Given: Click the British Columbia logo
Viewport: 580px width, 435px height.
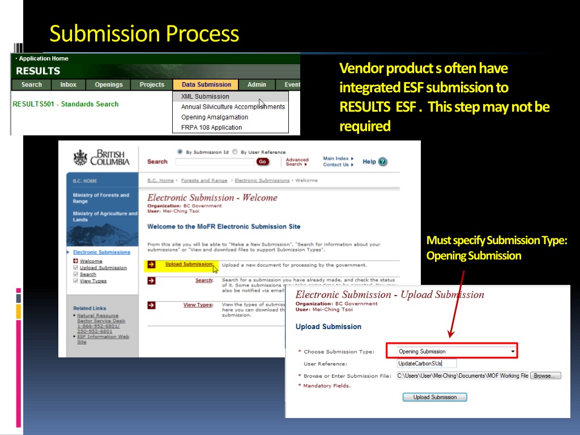Looking at the screenshot, I should (101, 157).
